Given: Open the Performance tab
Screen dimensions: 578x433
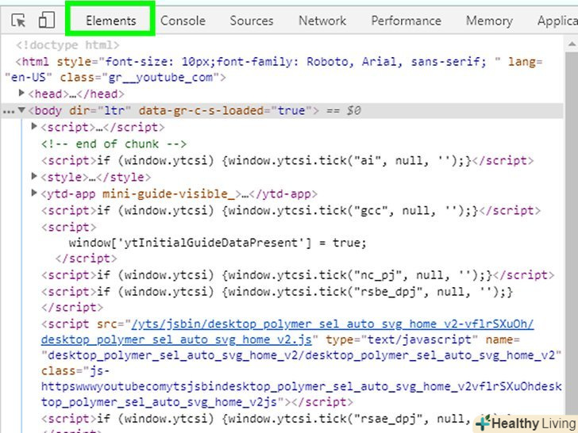Looking at the screenshot, I should 407,21.
